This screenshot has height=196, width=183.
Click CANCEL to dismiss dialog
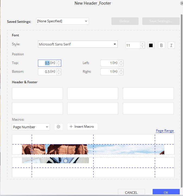click(131, 192)
